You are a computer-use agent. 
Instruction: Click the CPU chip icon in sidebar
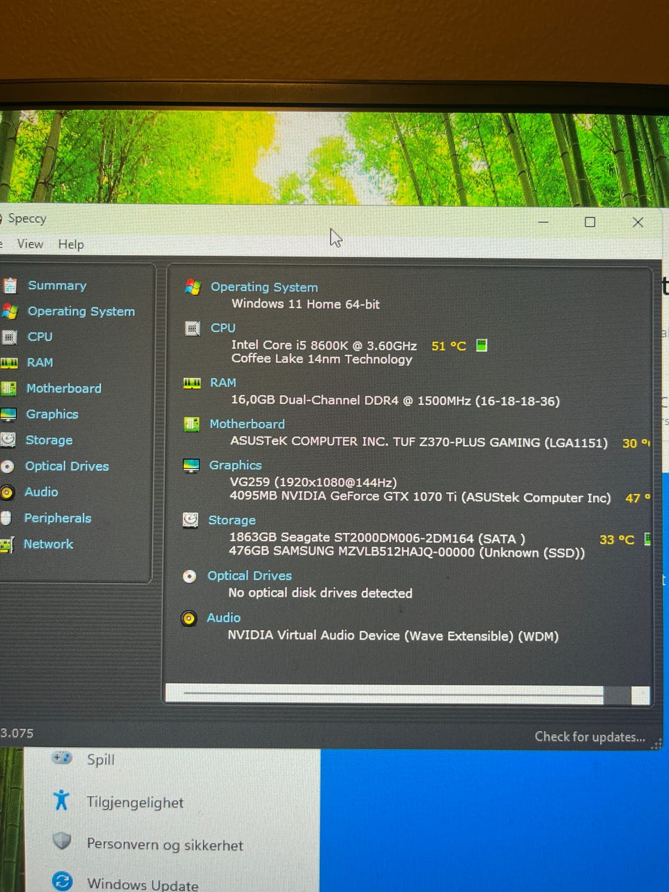click(9, 337)
